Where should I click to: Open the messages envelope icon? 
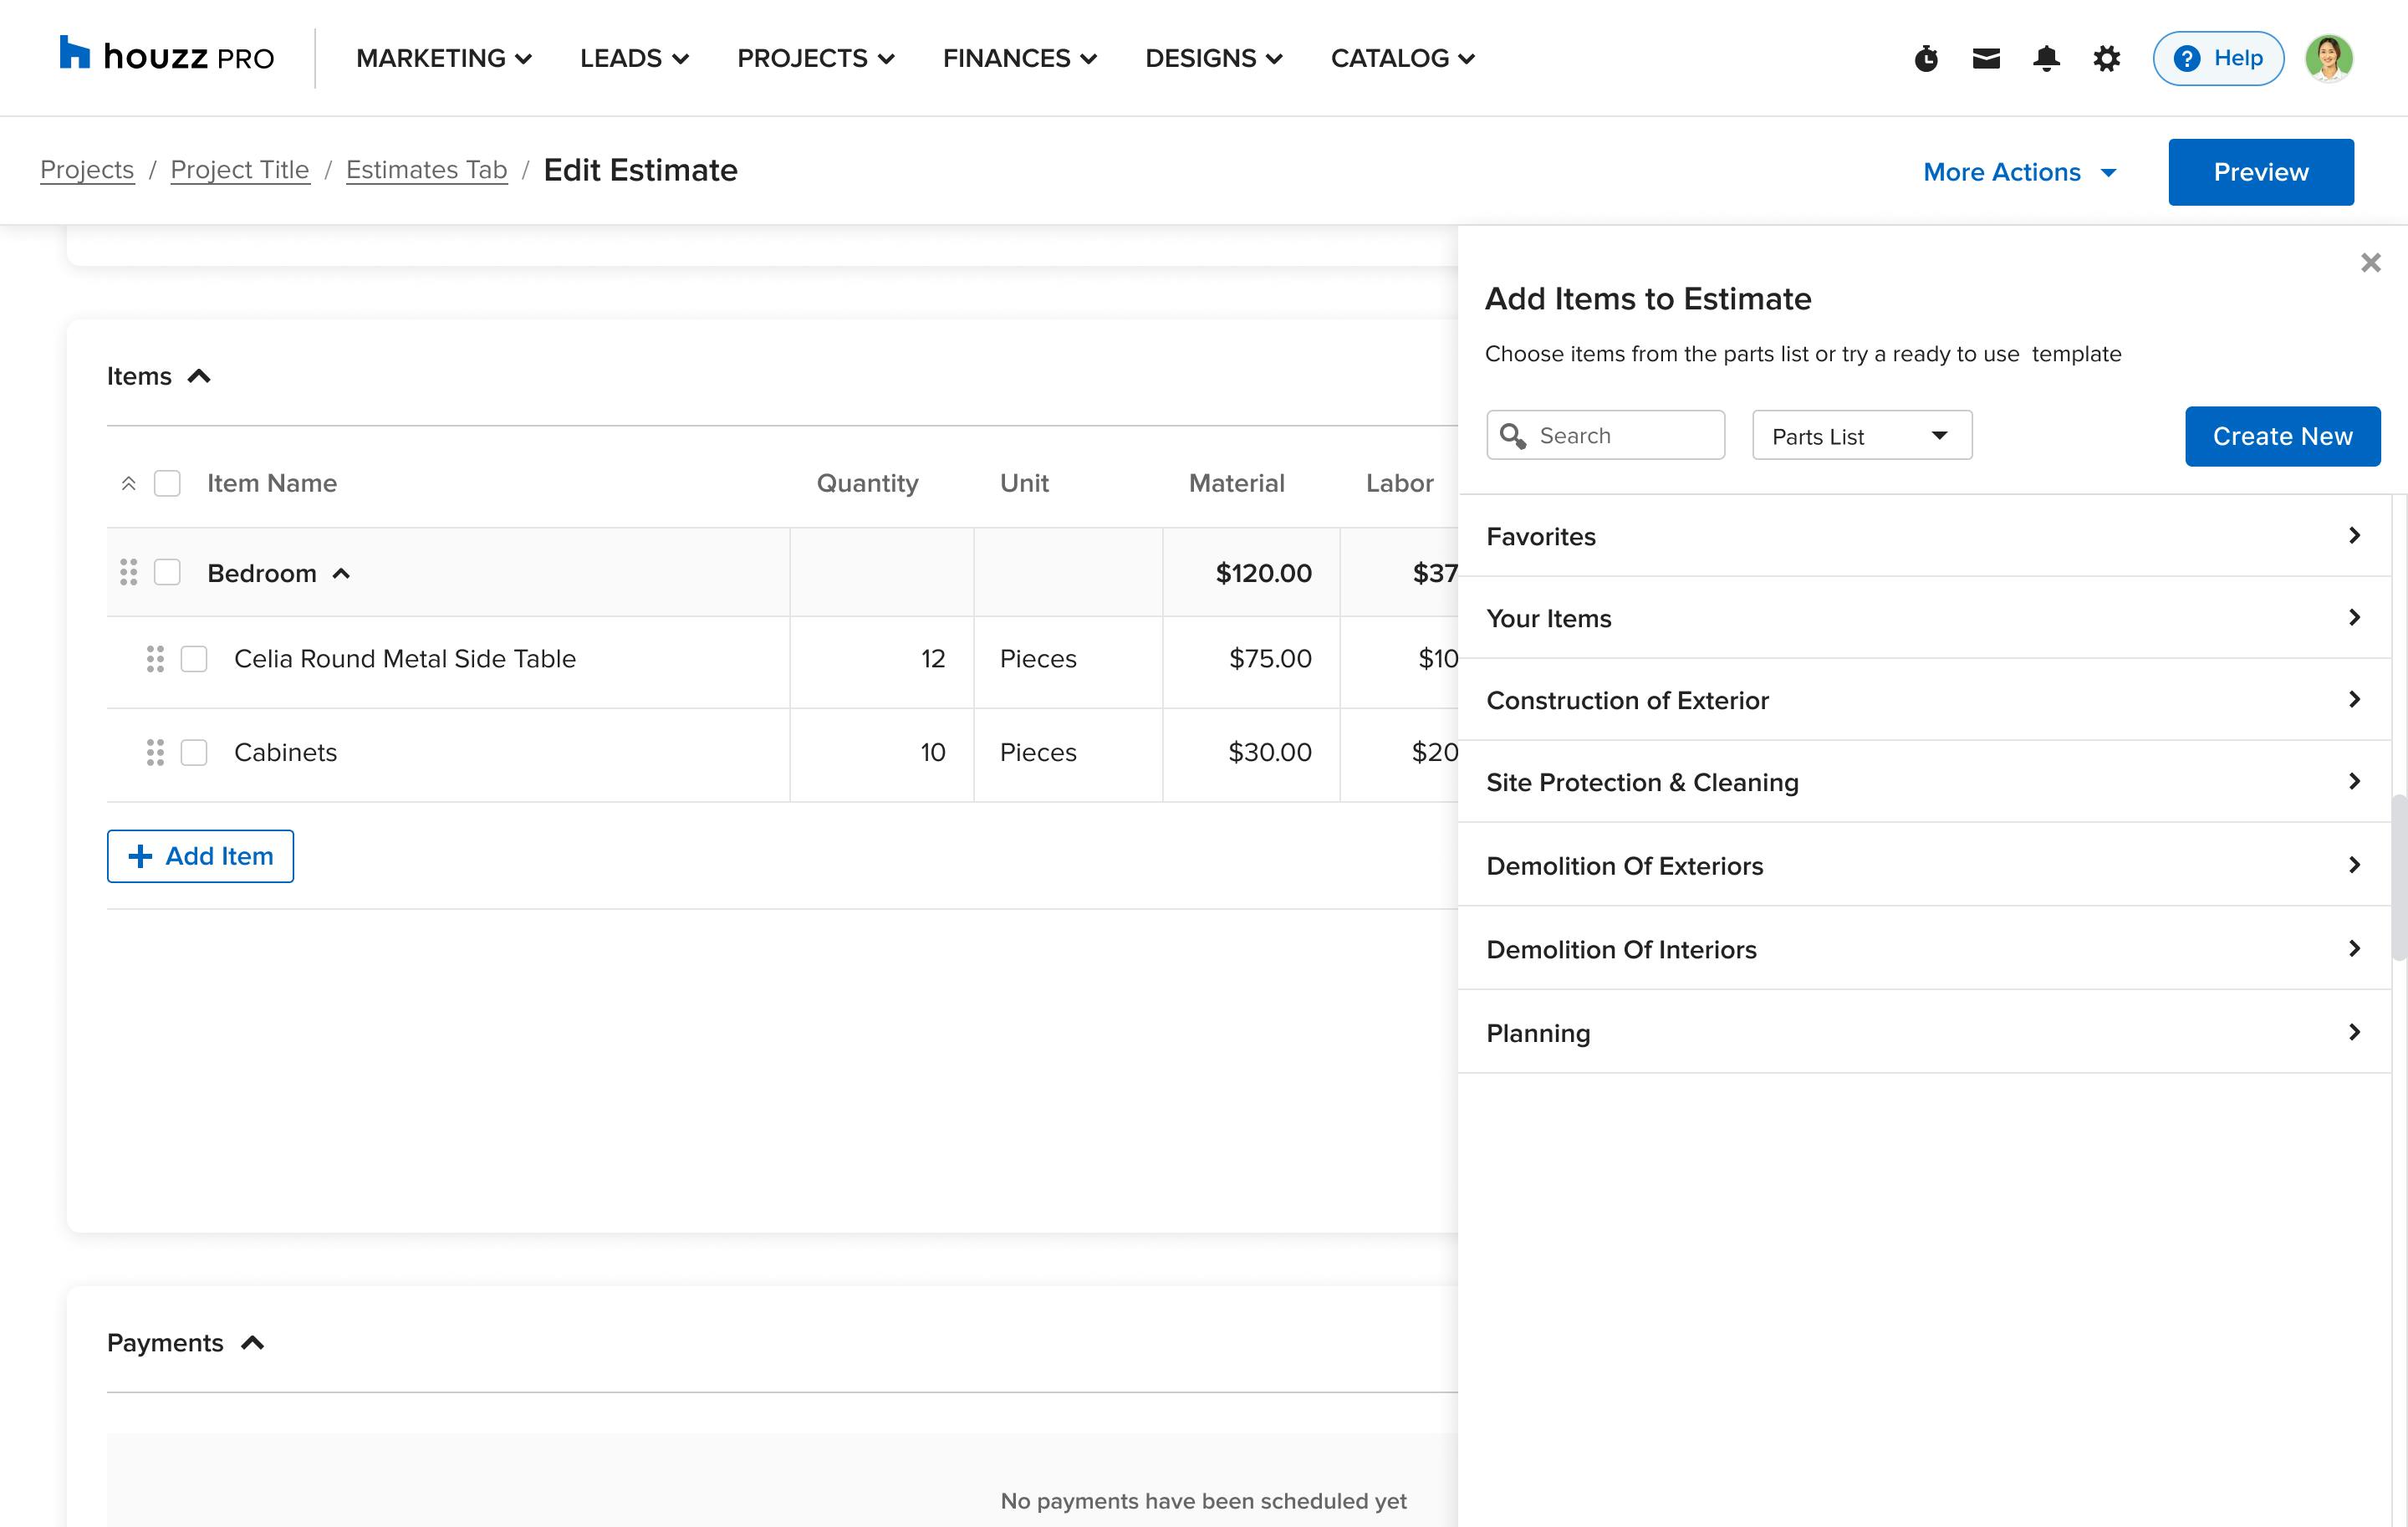(1986, 58)
